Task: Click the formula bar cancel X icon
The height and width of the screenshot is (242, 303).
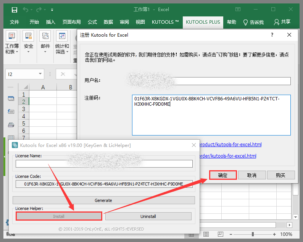Action: pyautogui.click(x=63, y=74)
